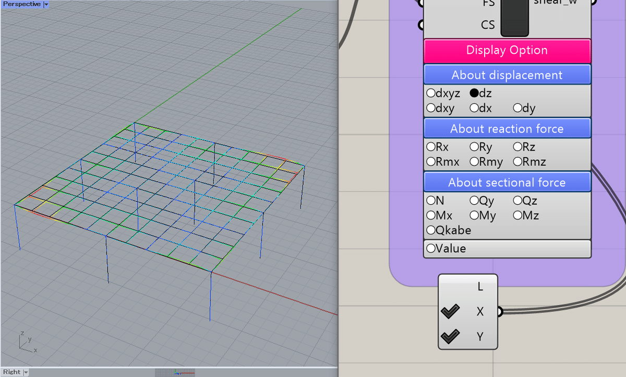Viewport: 626px width, 377px height.
Task: Select the Qkabe option
Action: (431, 230)
